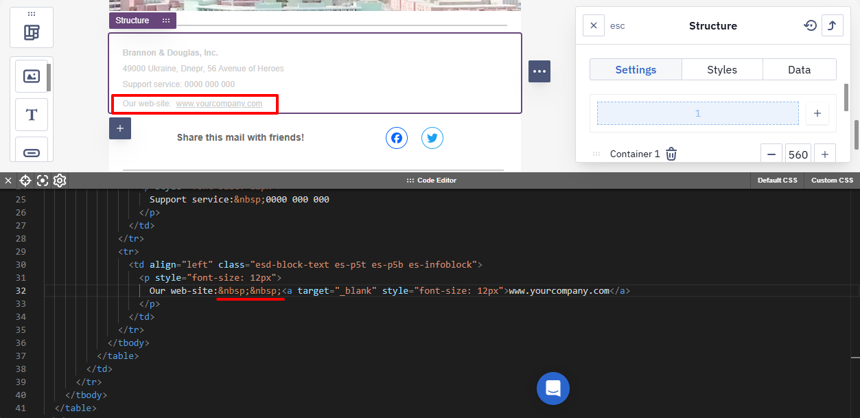Viewport: 860px width, 418px height.
Task: Click the blocks sidebar scrollbar thumb
Action: (x=49, y=78)
